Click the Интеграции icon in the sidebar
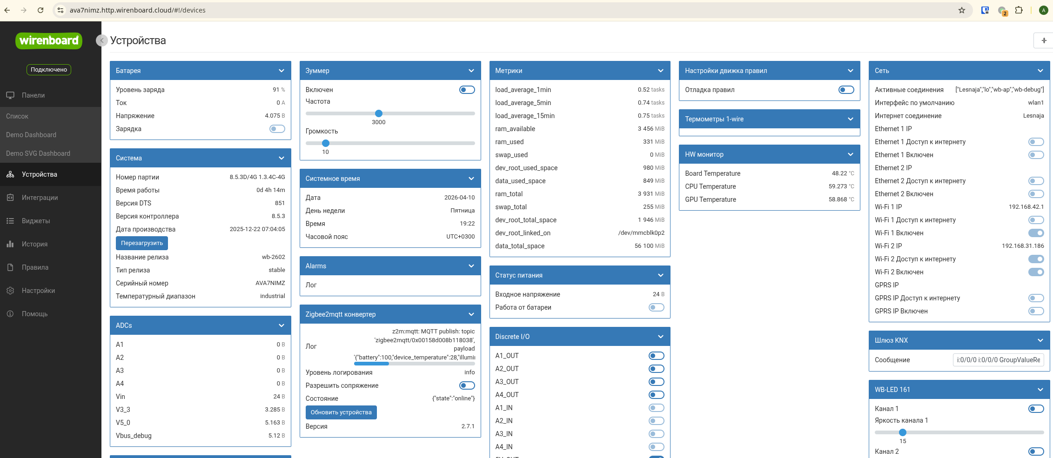The width and height of the screenshot is (1053, 458). [x=10, y=198]
